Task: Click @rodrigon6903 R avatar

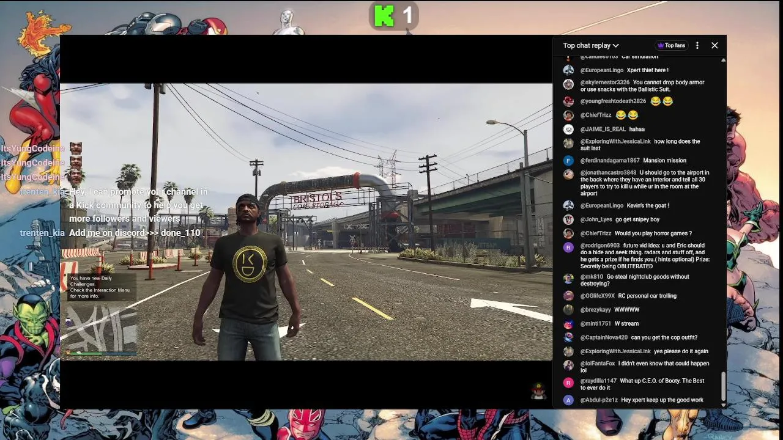Action: pyautogui.click(x=568, y=248)
